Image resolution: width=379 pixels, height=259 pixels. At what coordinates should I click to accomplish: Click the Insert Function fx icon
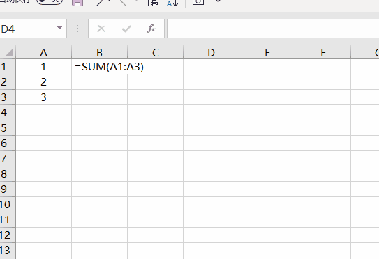pyautogui.click(x=151, y=29)
